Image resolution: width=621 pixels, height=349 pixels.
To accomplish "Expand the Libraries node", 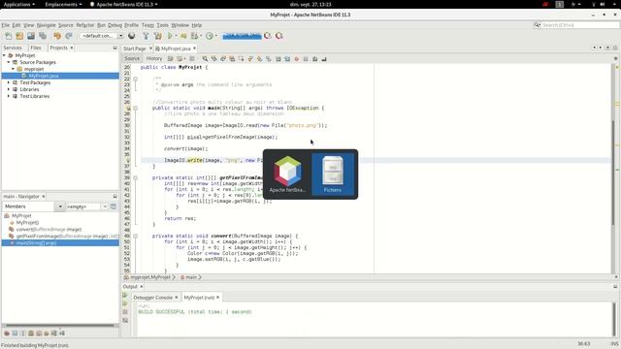I will [x=9, y=89].
